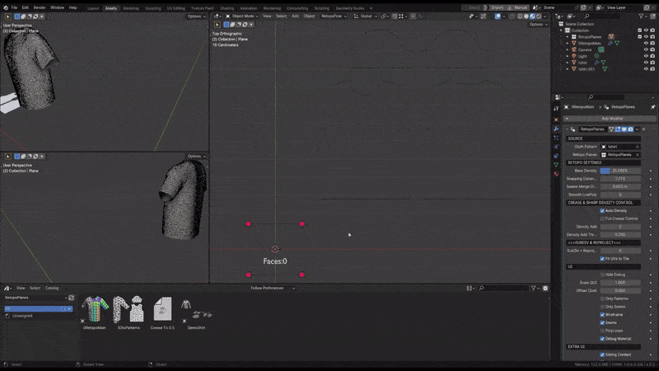
Task: Open the Object Mode dropdown
Action: (x=243, y=16)
